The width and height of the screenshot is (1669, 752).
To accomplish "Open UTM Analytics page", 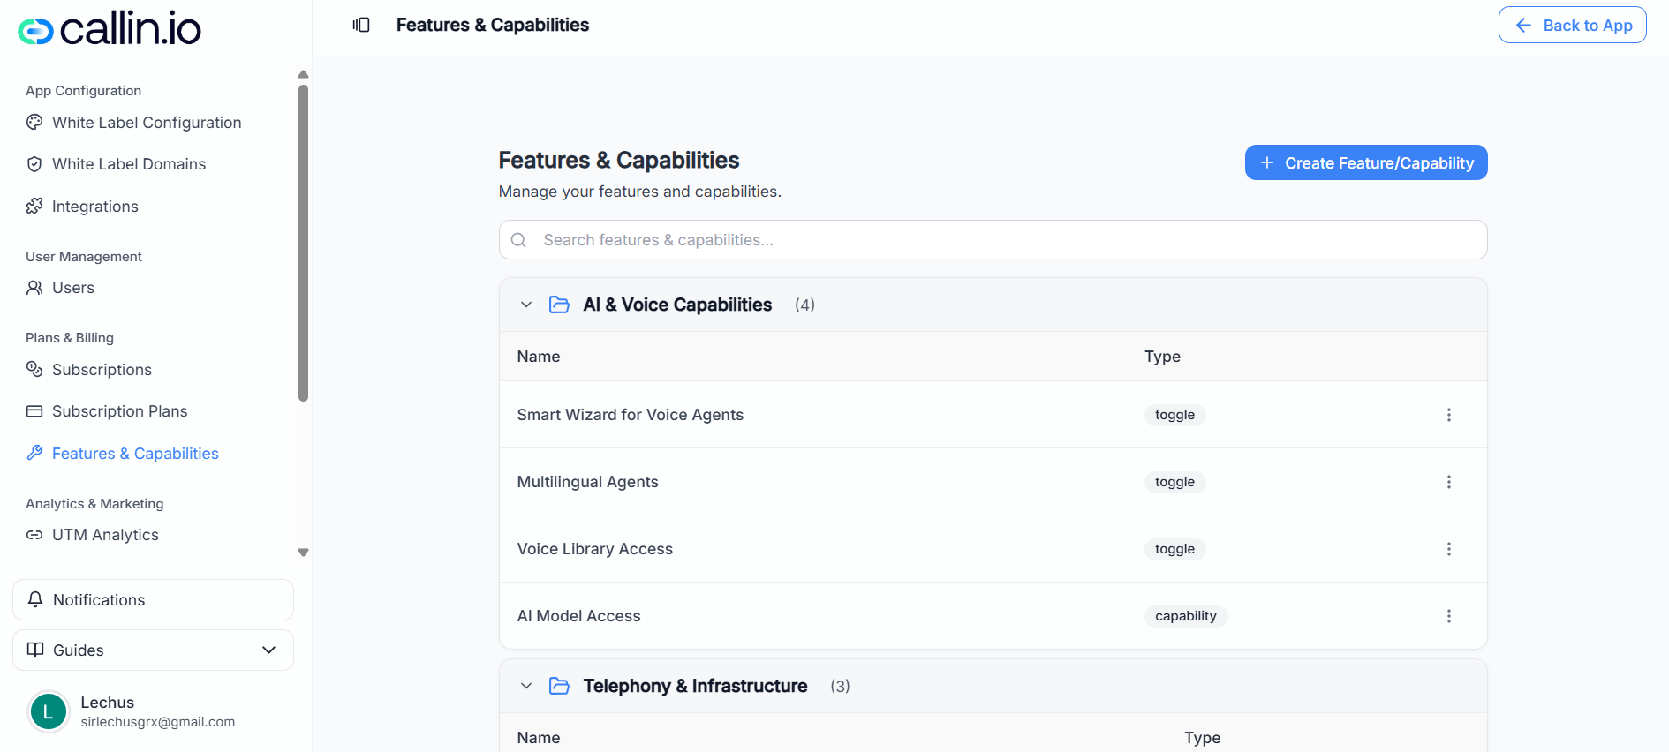I will 105,535.
